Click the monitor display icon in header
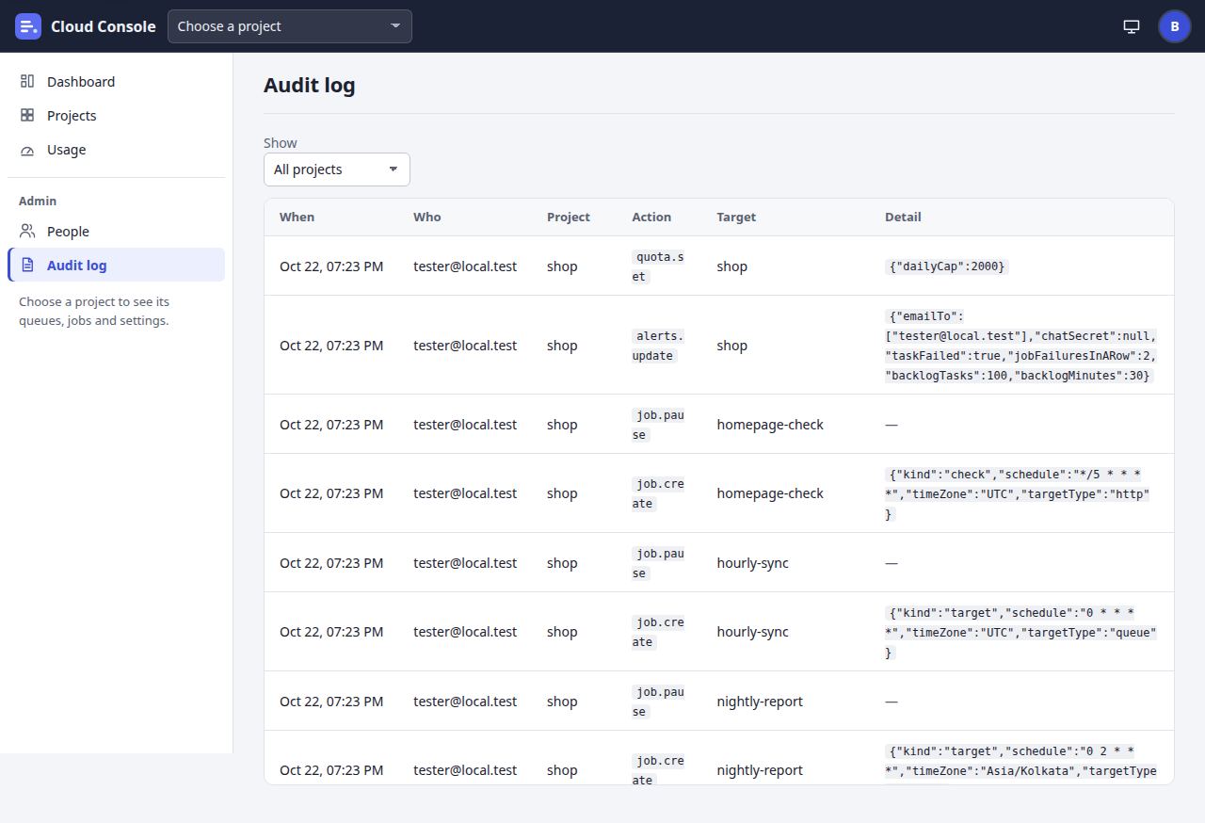 coord(1132,26)
